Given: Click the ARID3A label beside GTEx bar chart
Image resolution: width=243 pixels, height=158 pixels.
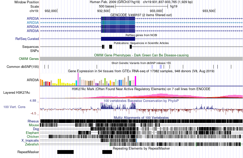Looking at the screenshot, I should (33, 80).
